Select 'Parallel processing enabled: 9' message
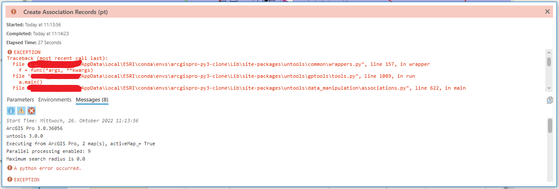Image resolution: width=559 pixels, height=189 pixels. tap(49, 151)
